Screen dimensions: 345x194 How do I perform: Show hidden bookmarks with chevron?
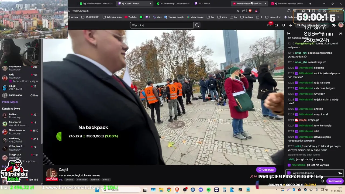tap(338, 17)
